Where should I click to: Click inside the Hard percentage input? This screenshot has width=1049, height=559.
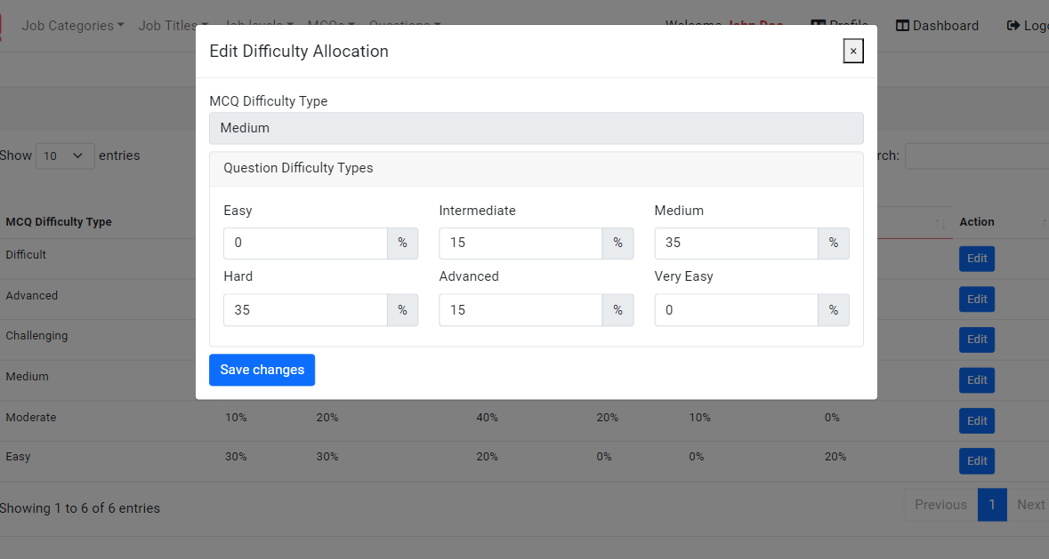click(305, 309)
